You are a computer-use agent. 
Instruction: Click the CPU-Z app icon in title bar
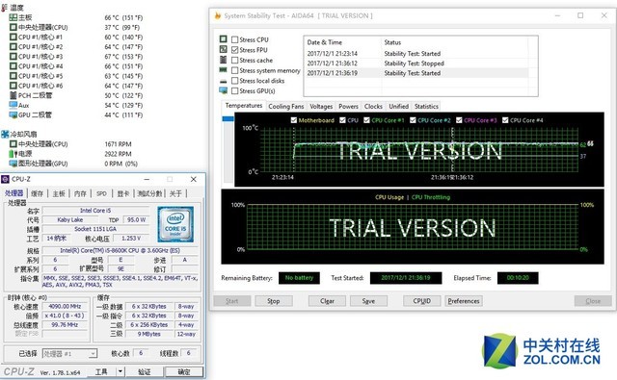[6, 179]
